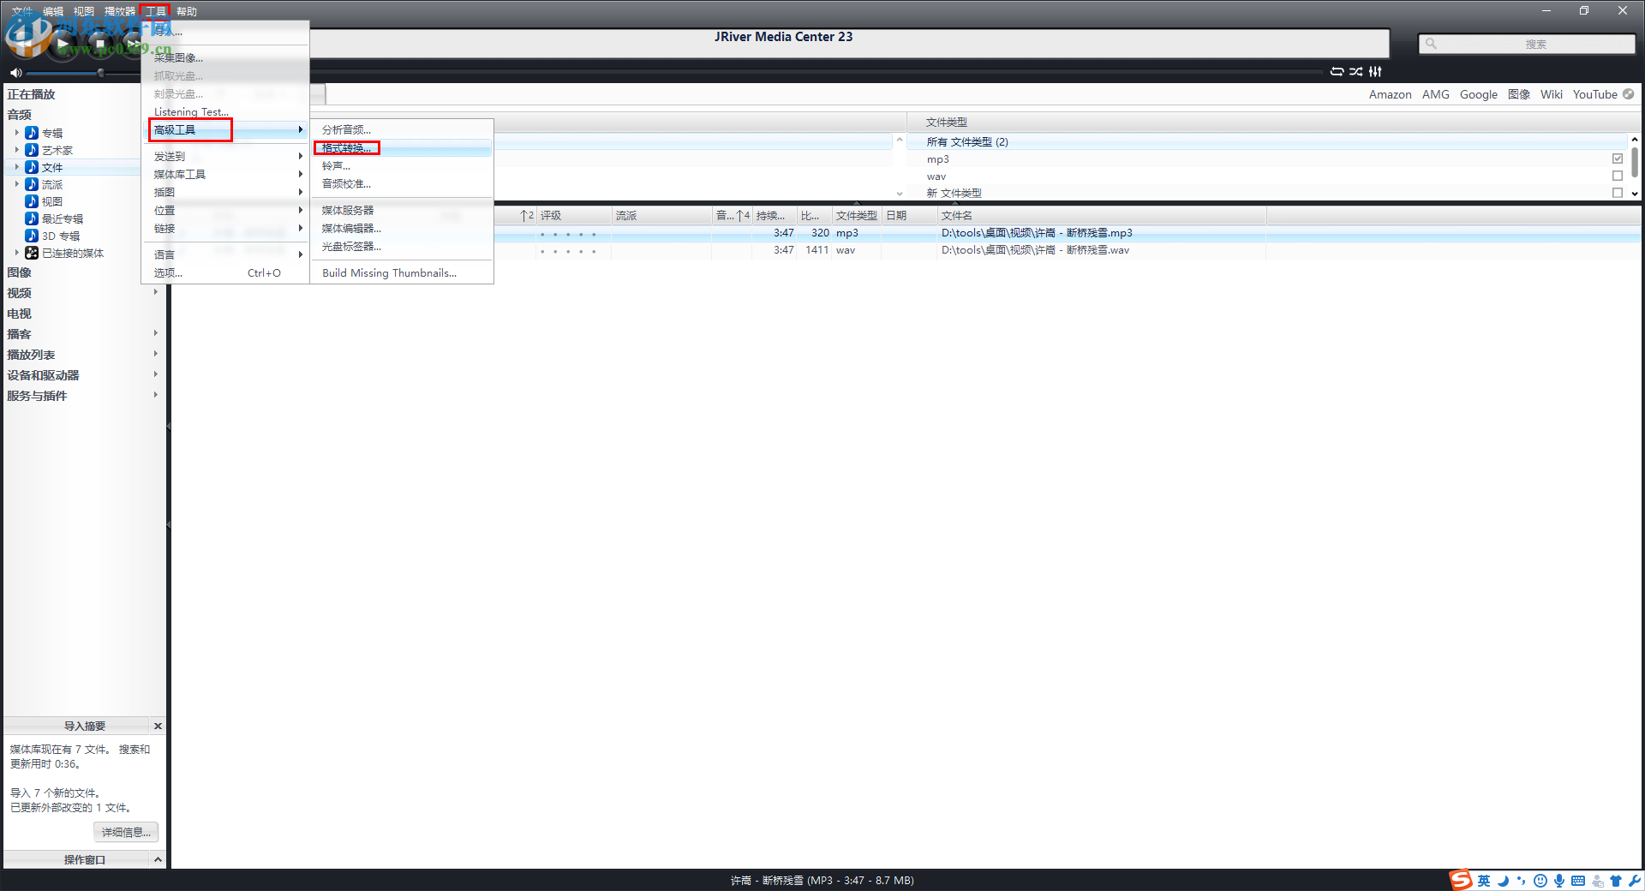Expand the 艺术家 tree node
Screen dimensions: 1645x891
point(16,150)
